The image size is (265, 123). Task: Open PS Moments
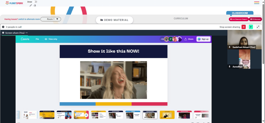coord(255,19)
